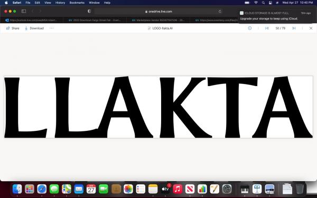Share the LOGO-llakta.AI file
The height and width of the screenshot is (198, 317).
(x=13, y=29)
